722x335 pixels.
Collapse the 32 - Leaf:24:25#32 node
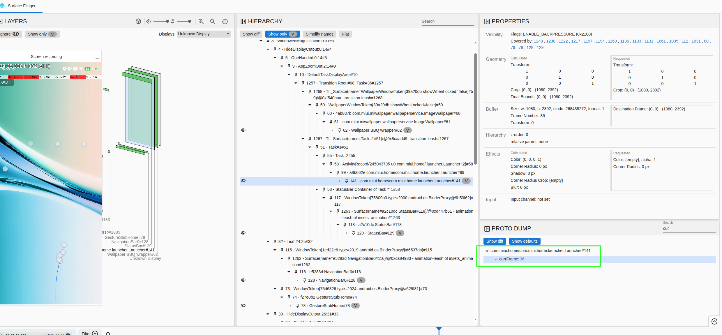268,241
